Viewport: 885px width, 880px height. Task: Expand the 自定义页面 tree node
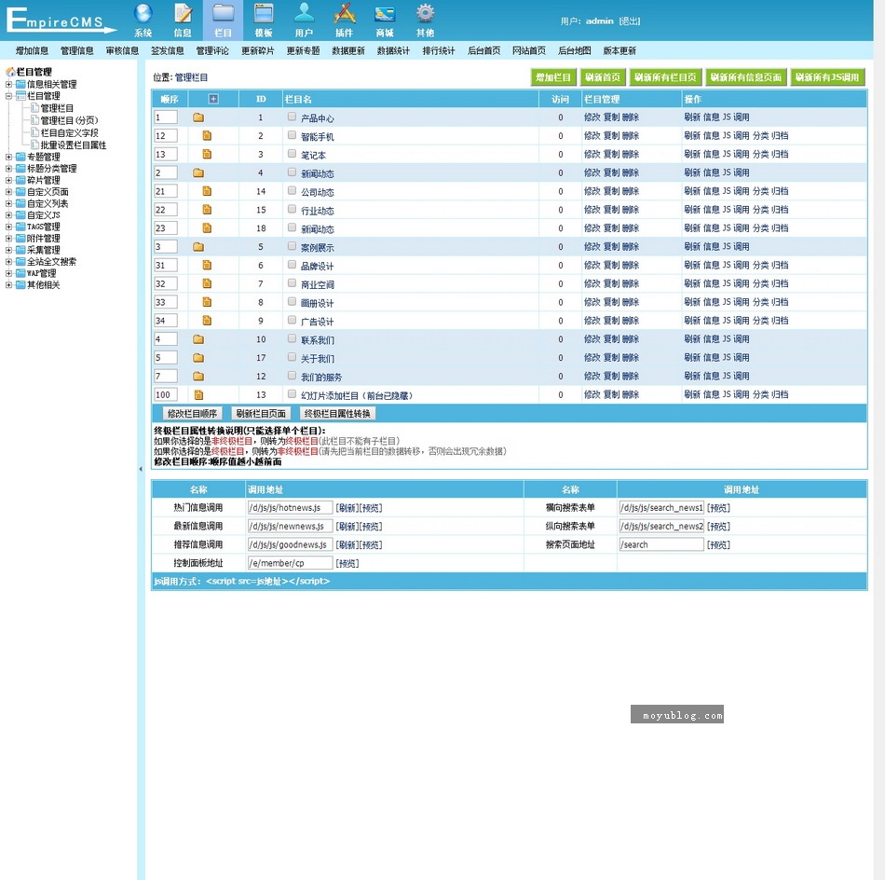coord(8,192)
